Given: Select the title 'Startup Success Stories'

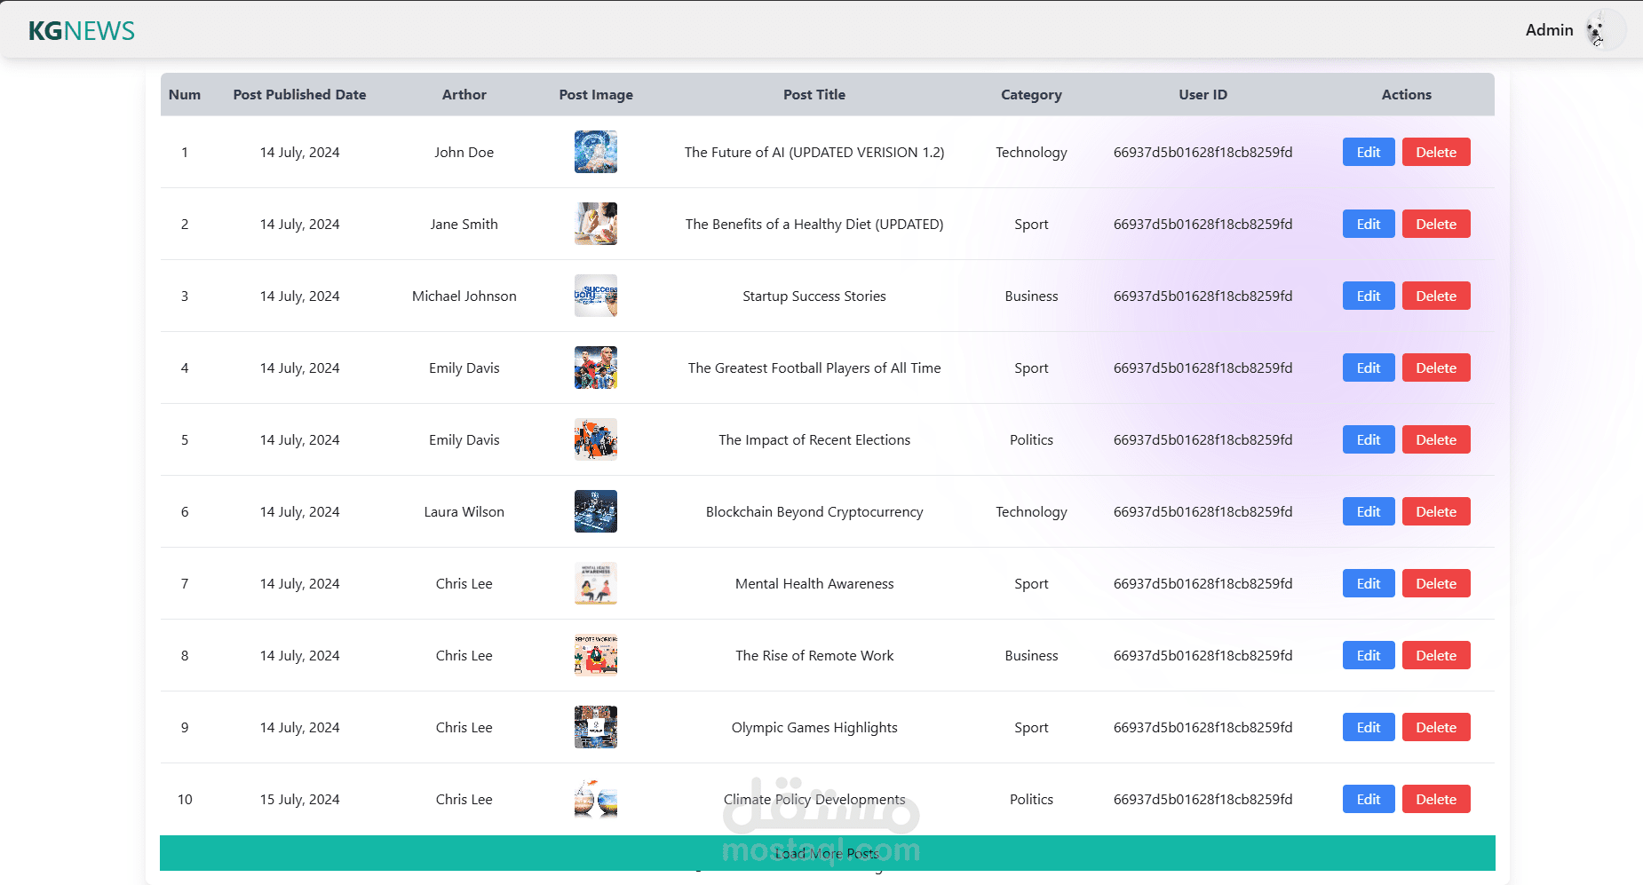Looking at the screenshot, I should (814, 296).
